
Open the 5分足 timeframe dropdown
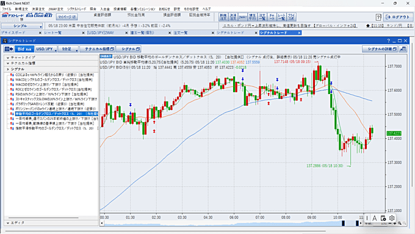coord(68,49)
